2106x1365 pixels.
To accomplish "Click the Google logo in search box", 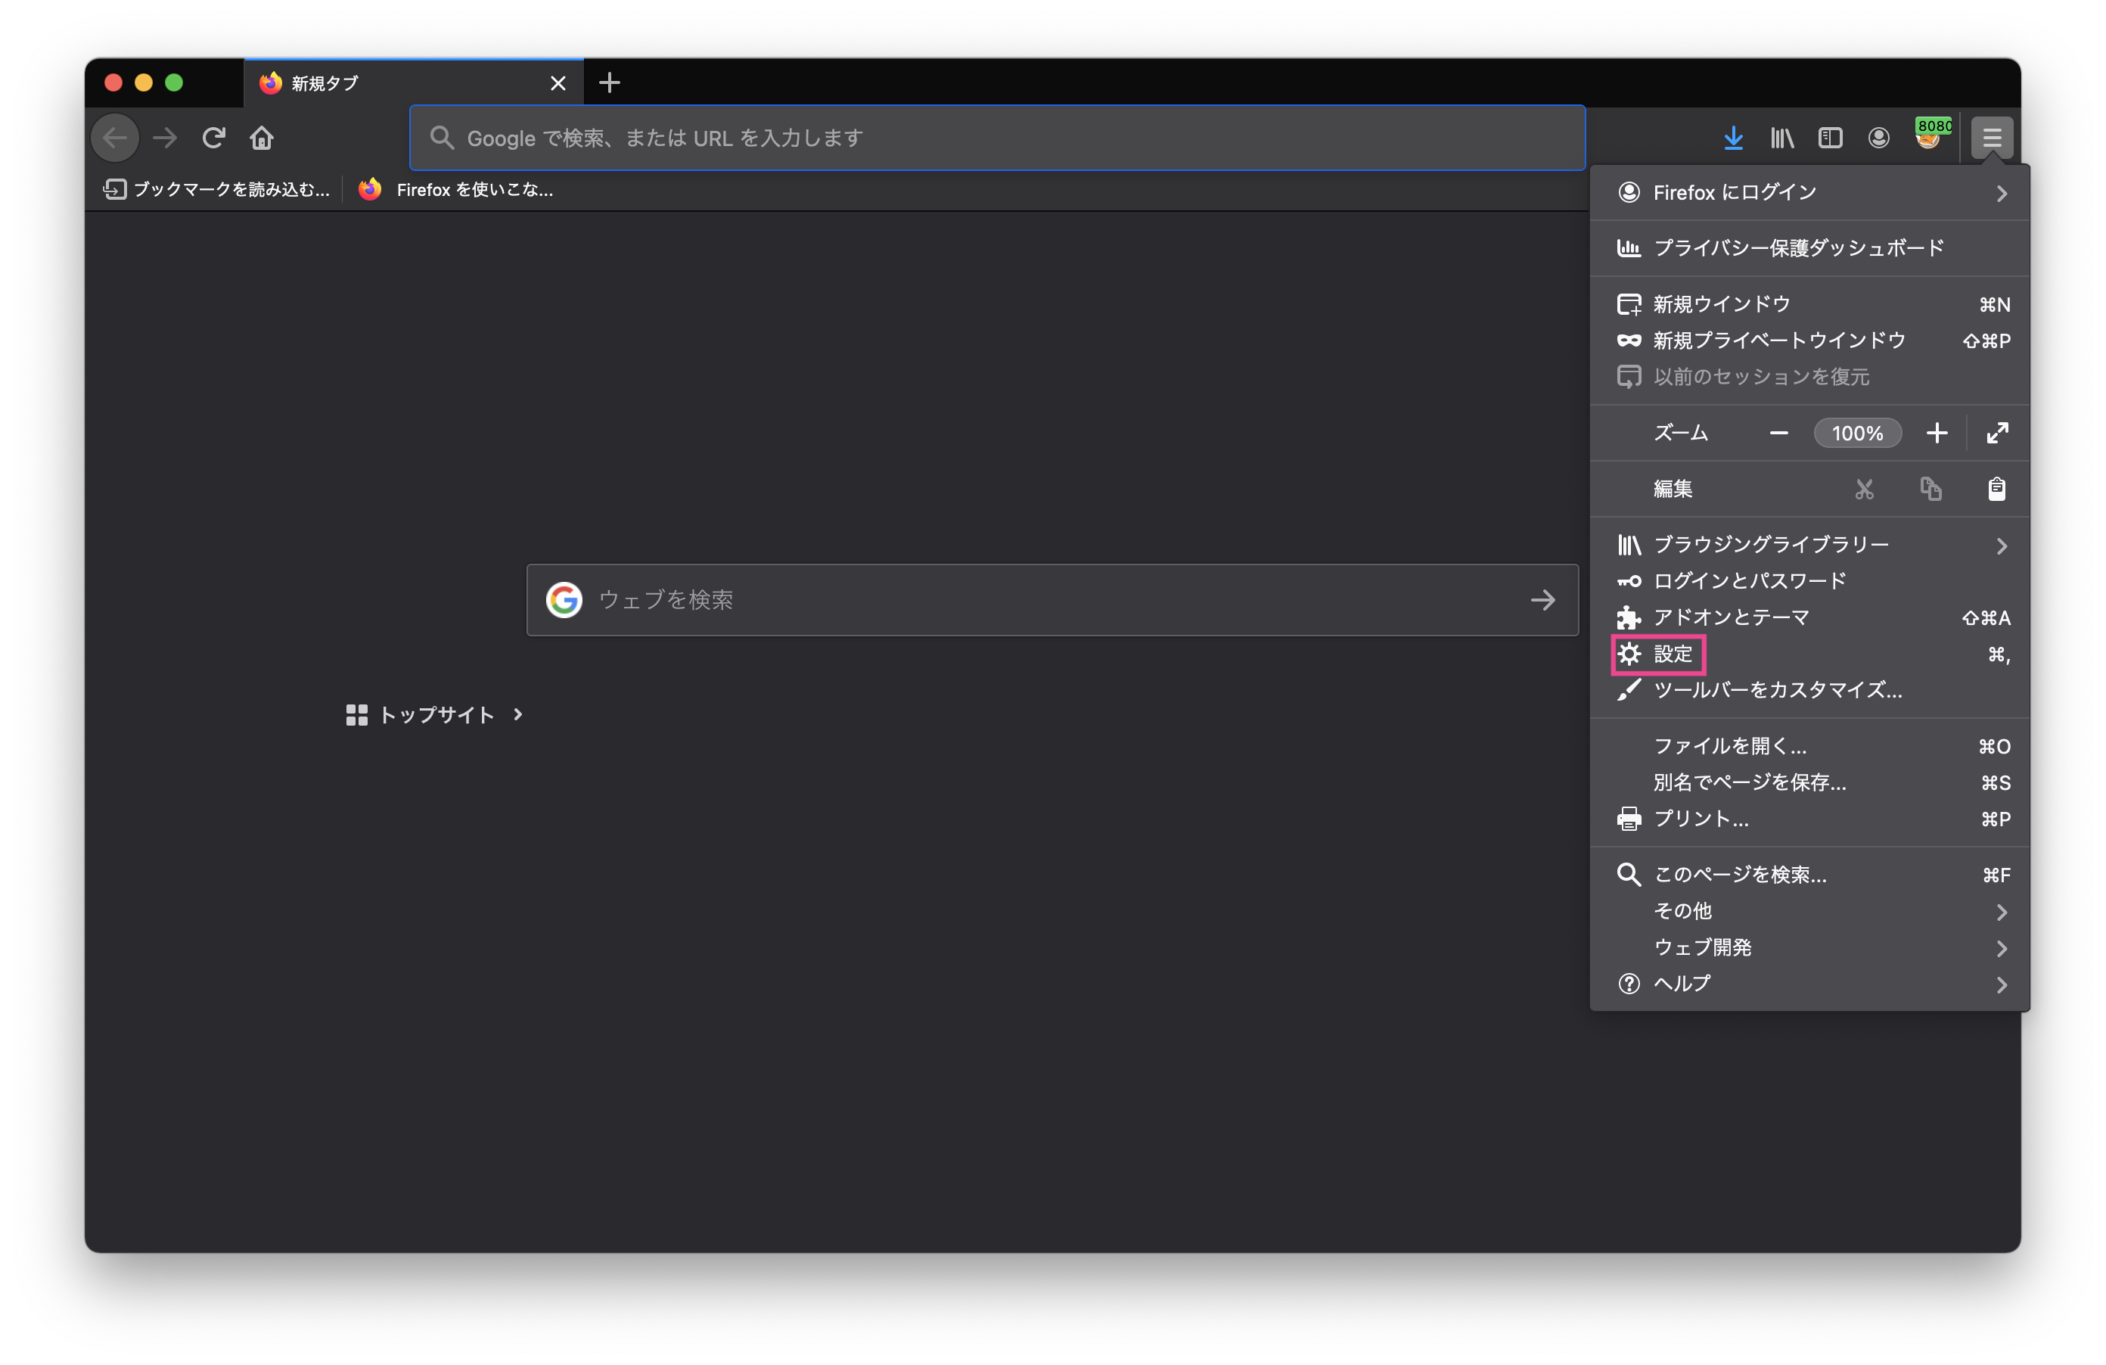I will pyautogui.click(x=564, y=600).
